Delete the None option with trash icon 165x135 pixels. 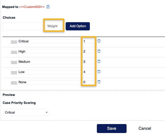pyautogui.click(x=99, y=82)
